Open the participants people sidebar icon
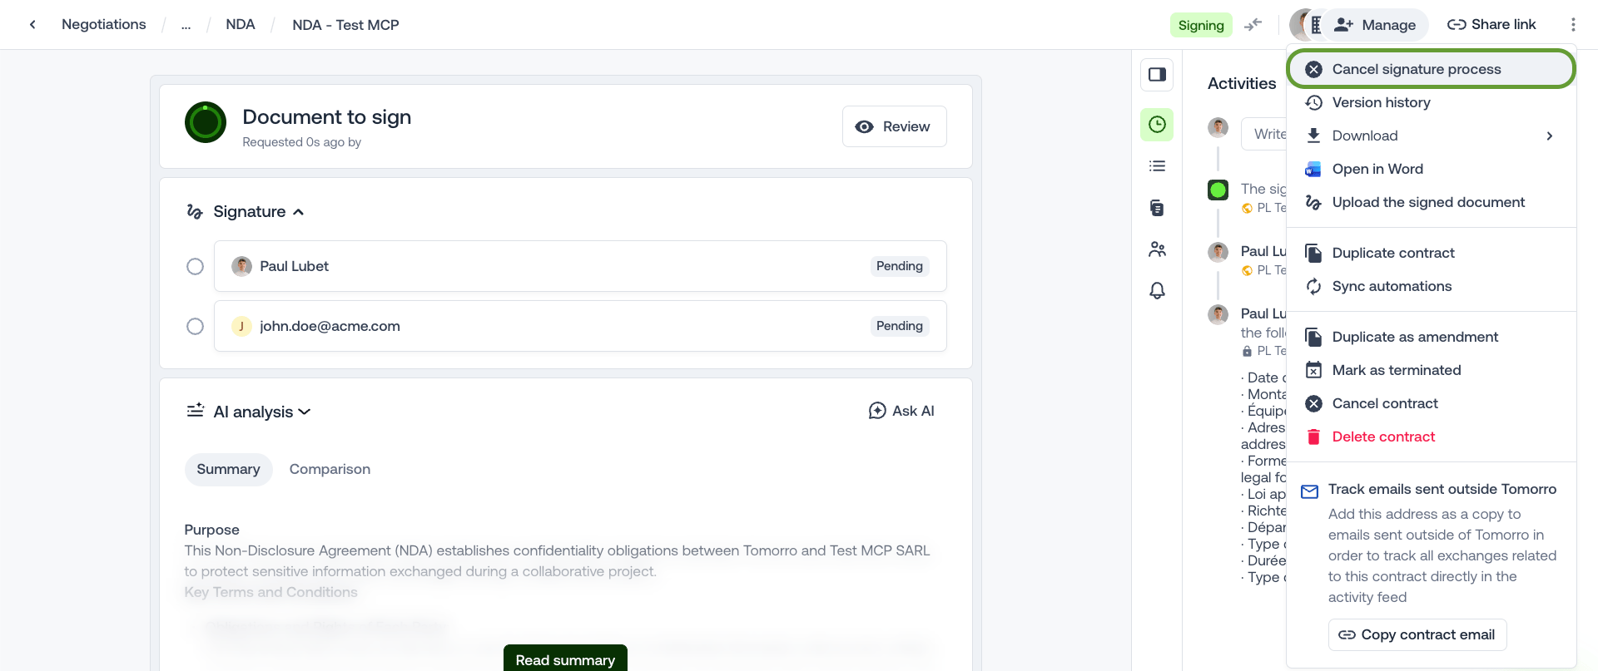Screen dimensions: 1598x671 pyautogui.click(x=1157, y=249)
